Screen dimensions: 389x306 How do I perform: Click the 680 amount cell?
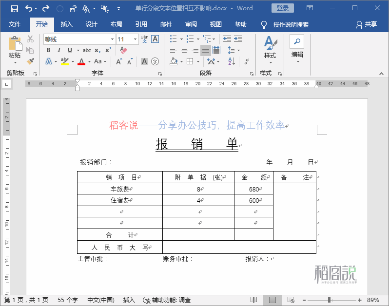coord(254,189)
